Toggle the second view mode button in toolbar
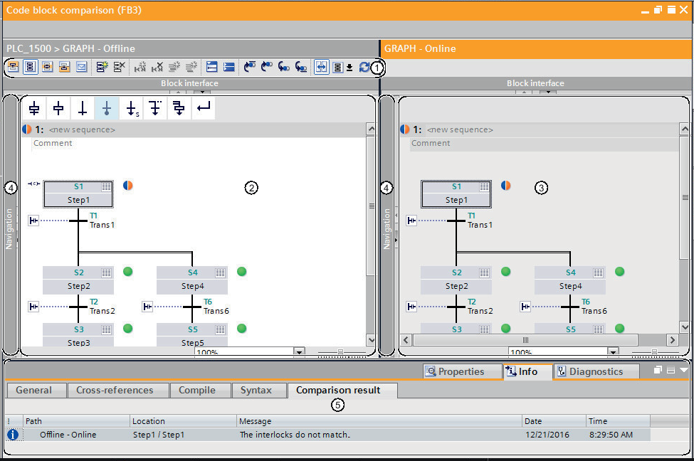The image size is (694, 461). [x=30, y=67]
